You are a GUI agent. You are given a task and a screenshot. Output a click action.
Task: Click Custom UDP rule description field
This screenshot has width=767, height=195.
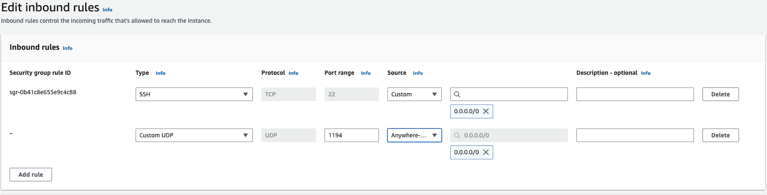coord(635,136)
